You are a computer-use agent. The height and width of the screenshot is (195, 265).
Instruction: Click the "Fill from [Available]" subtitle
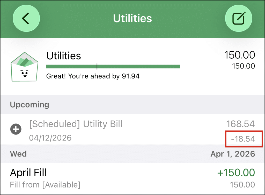[45, 185]
